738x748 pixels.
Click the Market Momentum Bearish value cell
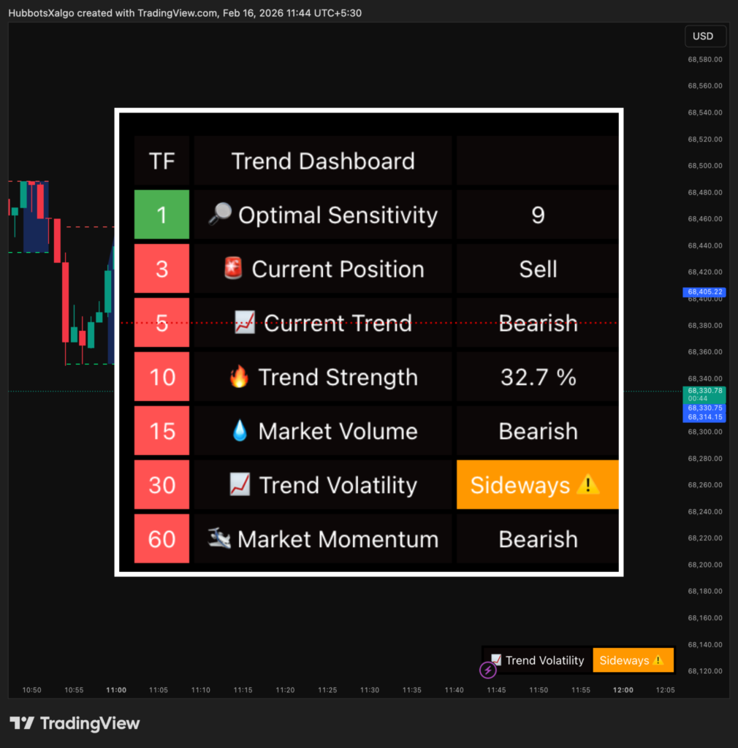538,539
